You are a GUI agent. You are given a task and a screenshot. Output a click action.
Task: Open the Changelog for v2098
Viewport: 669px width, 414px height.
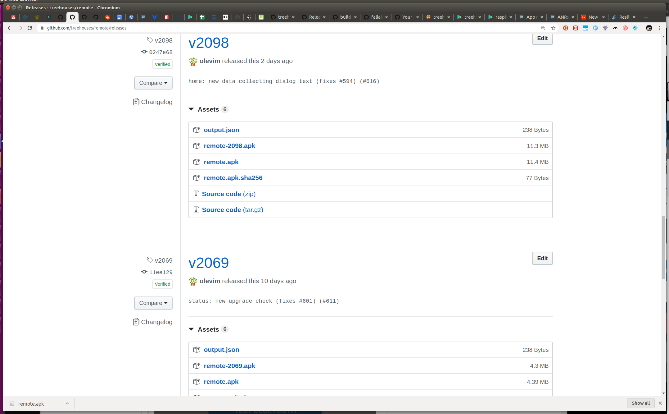(x=153, y=102)
